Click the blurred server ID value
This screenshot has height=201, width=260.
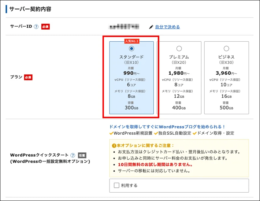(124, 27)
